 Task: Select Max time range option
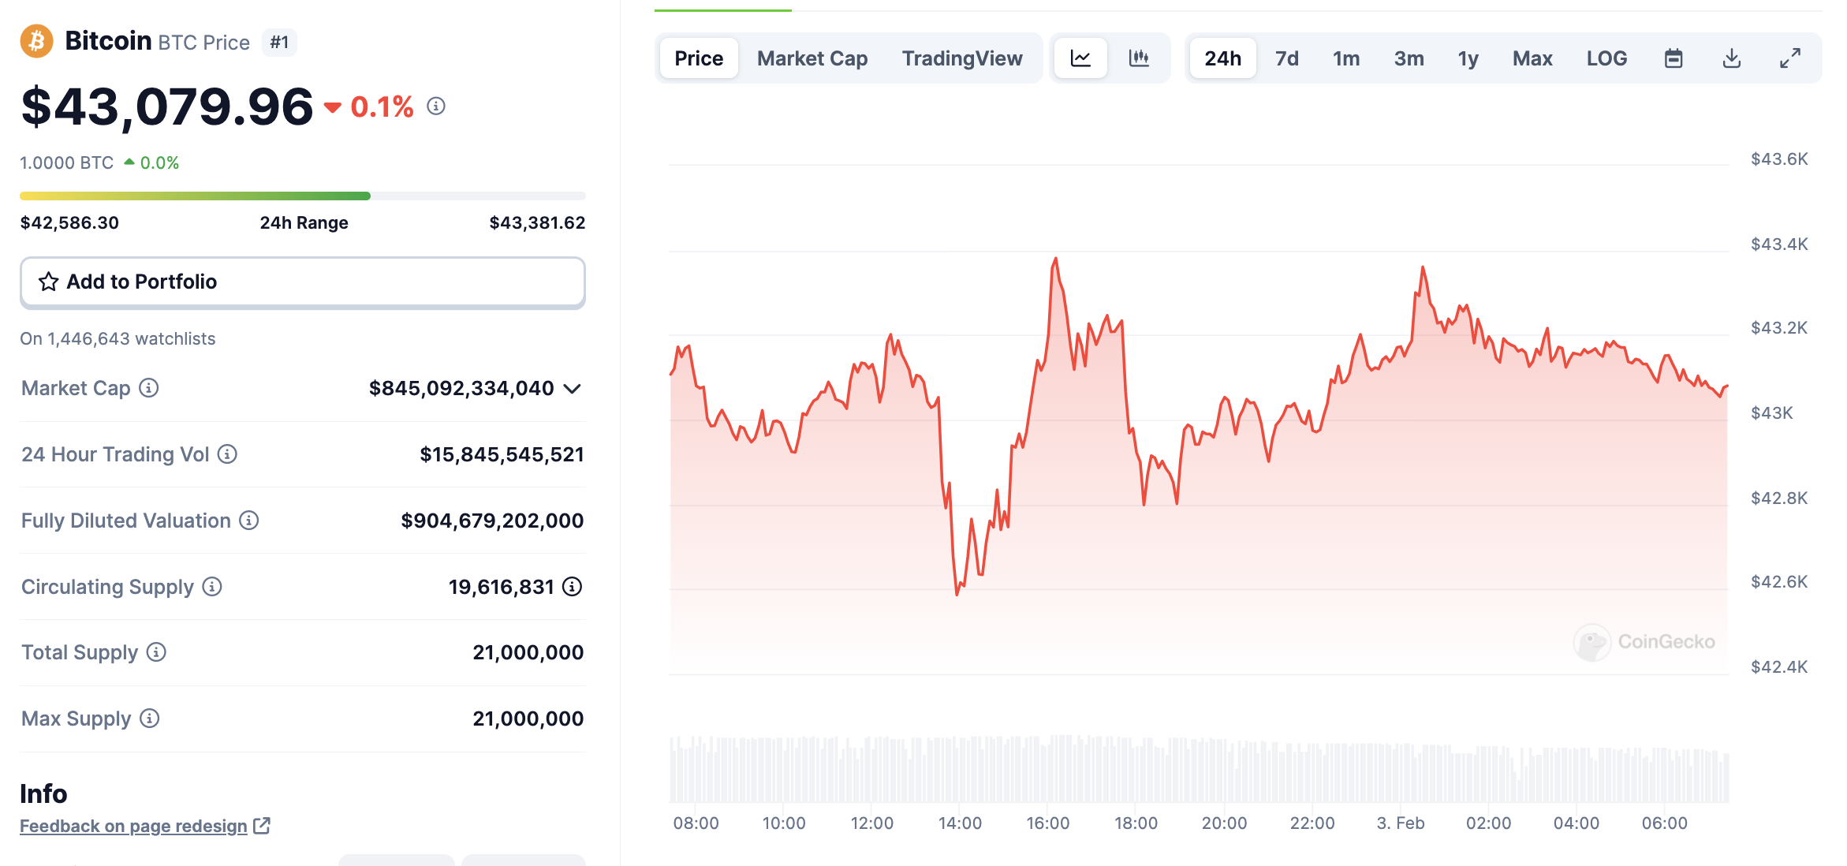[1532, 58]
